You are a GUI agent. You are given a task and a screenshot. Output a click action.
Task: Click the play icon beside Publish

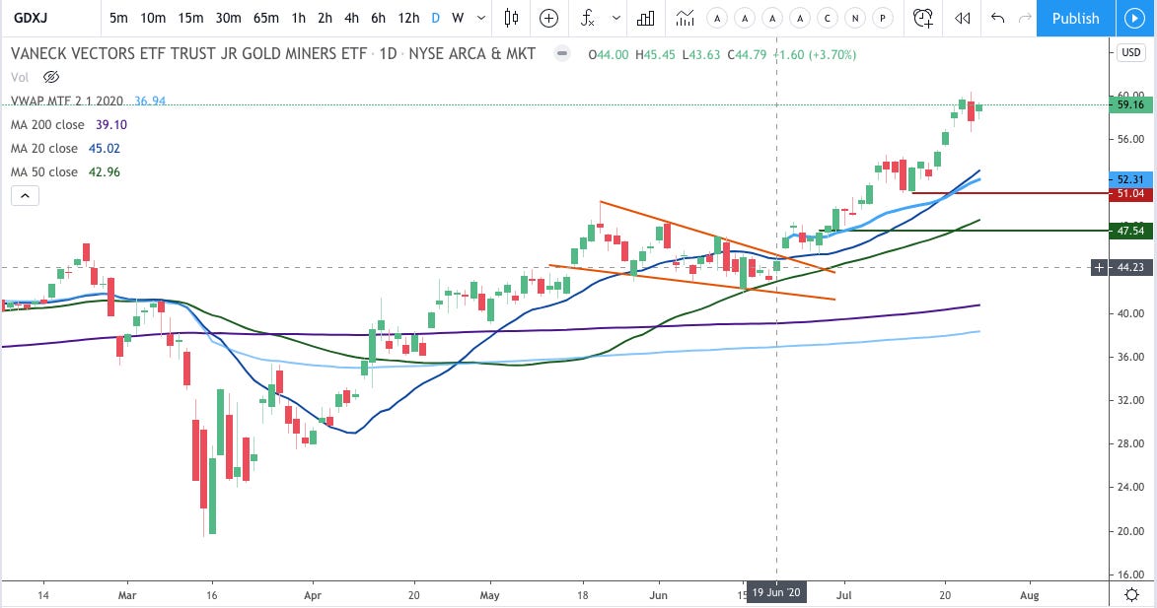tap(1134, 19)
